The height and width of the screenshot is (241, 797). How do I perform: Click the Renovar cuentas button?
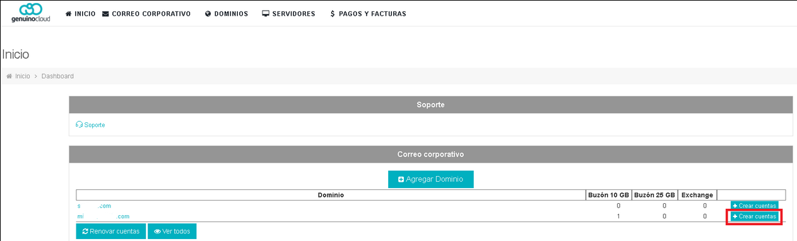click(x=111, y=231)
